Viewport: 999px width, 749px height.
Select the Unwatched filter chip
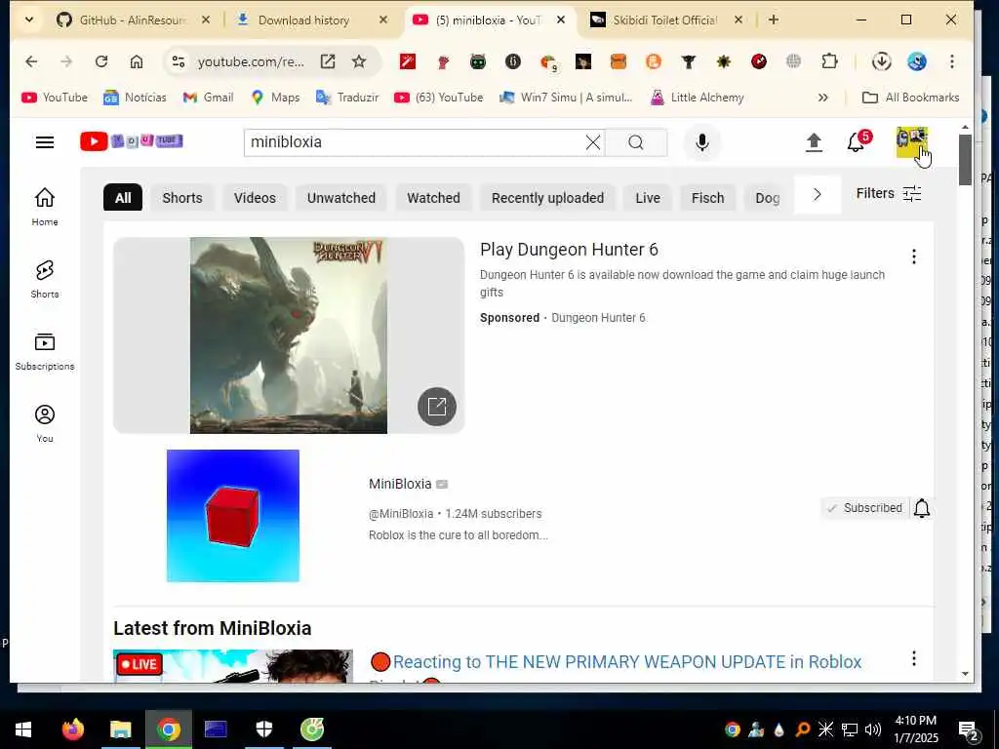click(x=340, y=198)
